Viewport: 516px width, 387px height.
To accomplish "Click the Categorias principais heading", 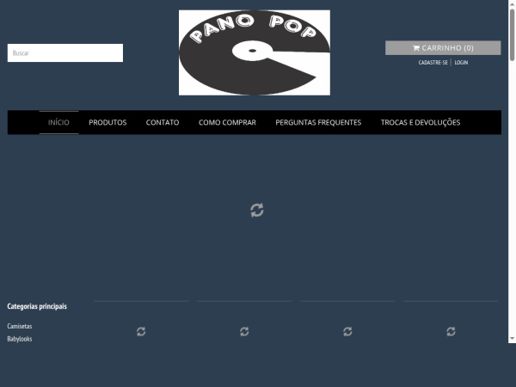I will [37, 306].
